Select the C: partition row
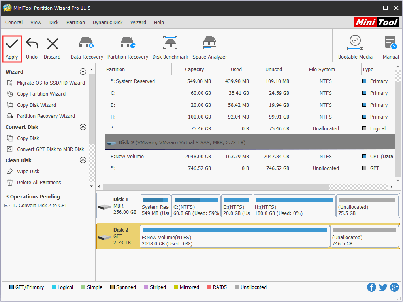The image size is (403, 302). pos(250,93)
